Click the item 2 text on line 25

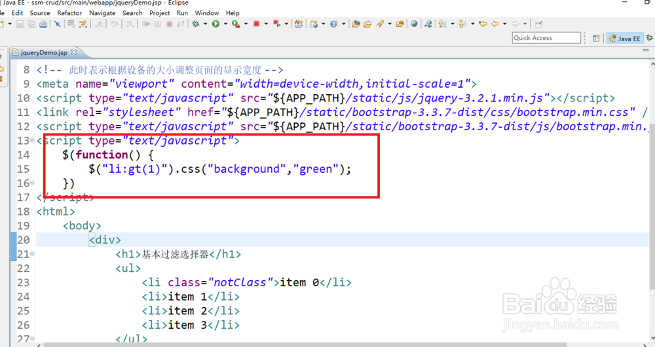187,311
